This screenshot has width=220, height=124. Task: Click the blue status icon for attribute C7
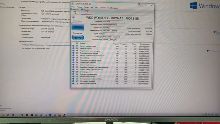[73, 81]
